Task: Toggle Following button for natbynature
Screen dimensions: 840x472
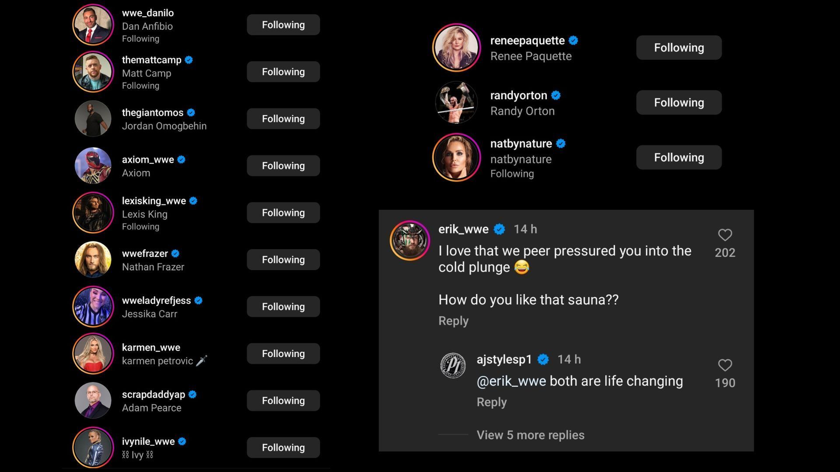Action: click(x=679, y=157)
